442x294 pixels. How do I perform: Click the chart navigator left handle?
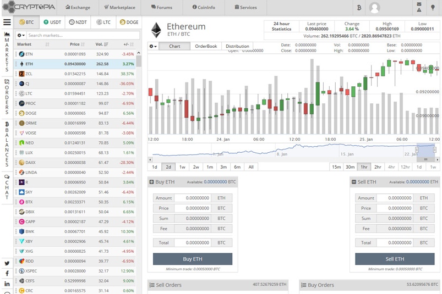417,150
